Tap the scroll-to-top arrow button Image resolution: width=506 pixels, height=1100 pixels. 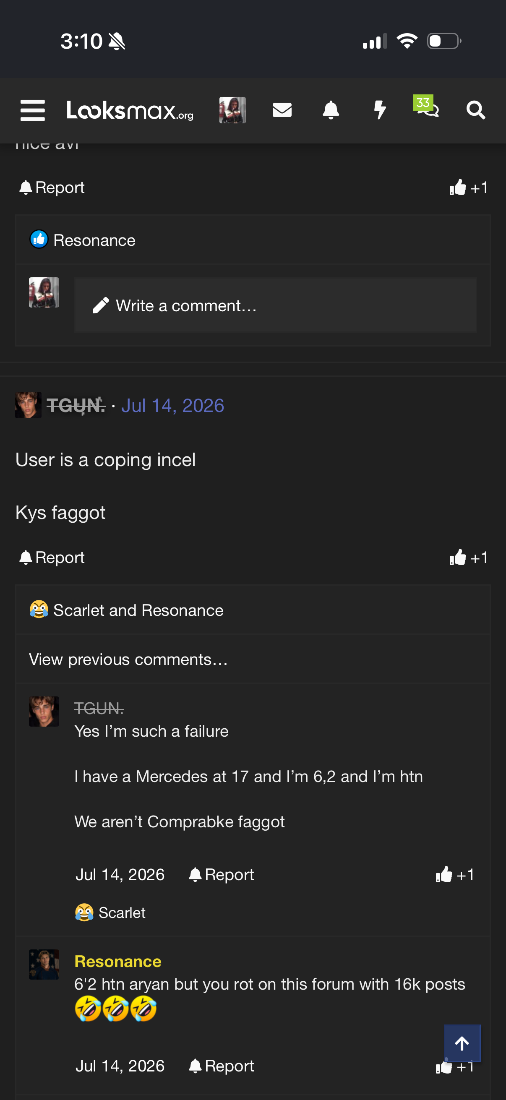(462, 1043)
